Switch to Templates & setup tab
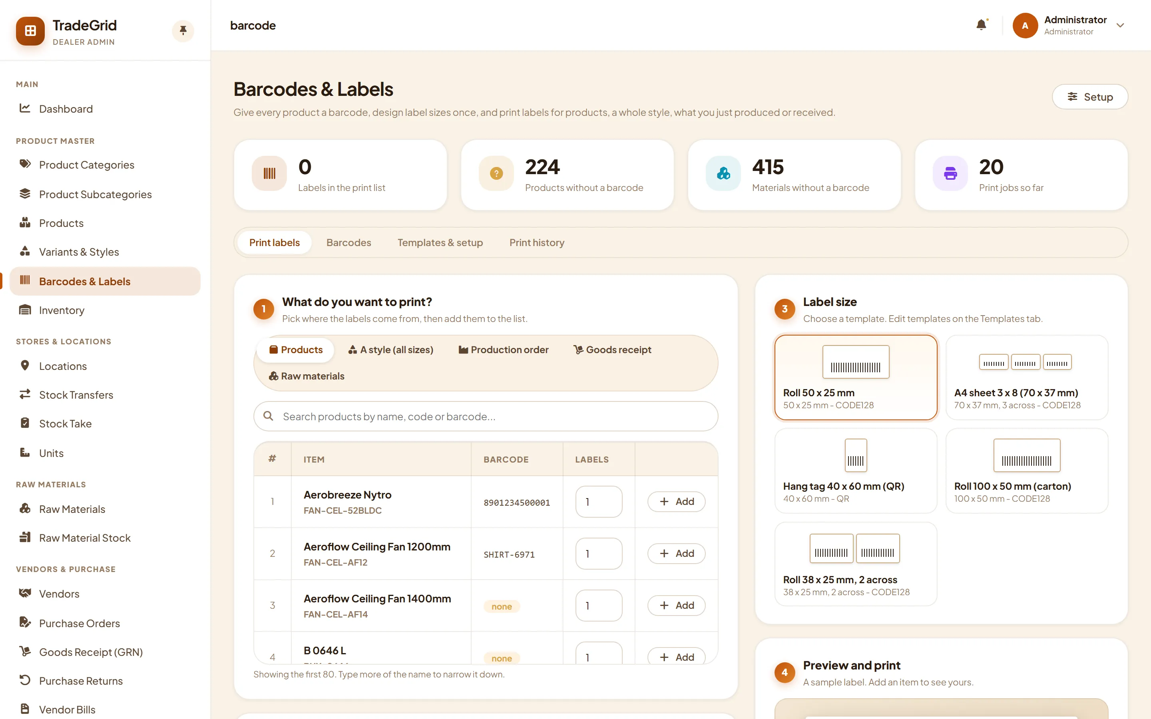The width and height of the screenshot is (1151, 719). pos(440,242)
